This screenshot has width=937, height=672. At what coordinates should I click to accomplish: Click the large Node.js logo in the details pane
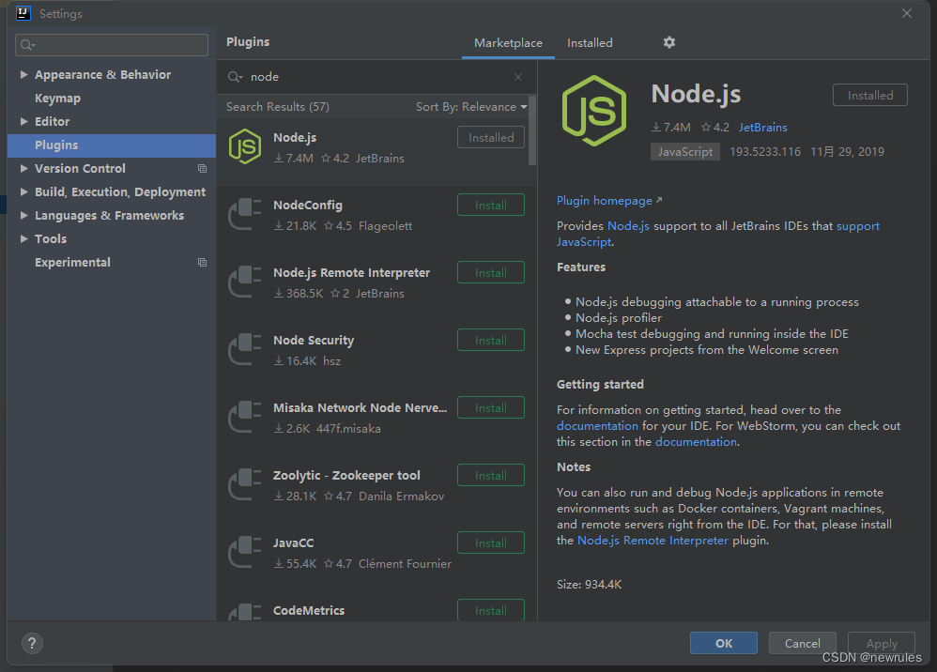(x=594, y=111)
